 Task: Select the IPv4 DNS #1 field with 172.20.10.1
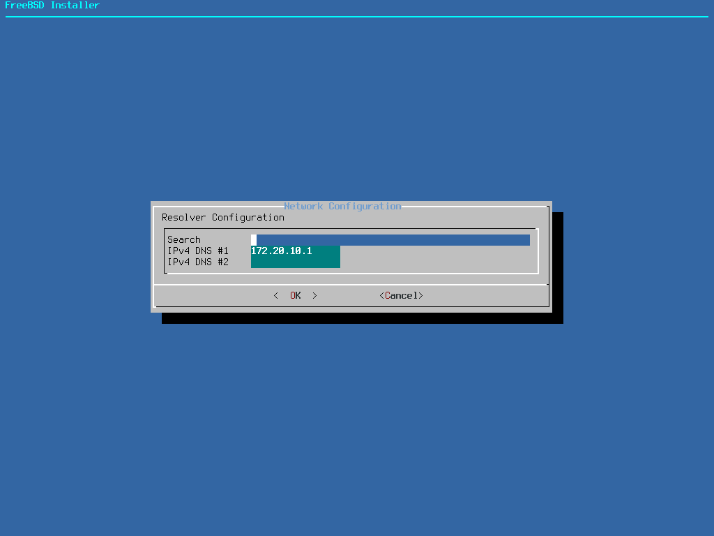(x=296, y=251)
